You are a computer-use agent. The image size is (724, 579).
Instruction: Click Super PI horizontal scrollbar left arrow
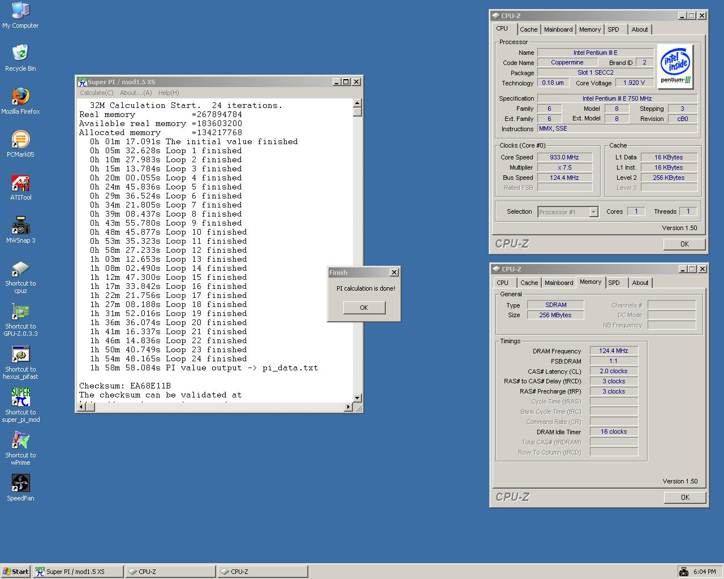pyautogui.click(x=81, y=407)
